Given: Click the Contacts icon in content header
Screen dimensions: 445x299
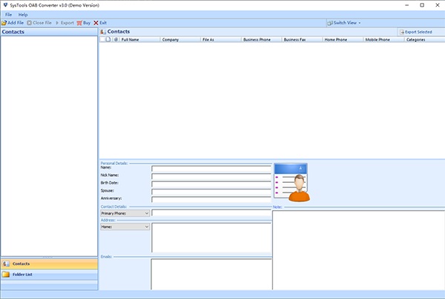Looking at the screenshot, I should pos(103,32).
